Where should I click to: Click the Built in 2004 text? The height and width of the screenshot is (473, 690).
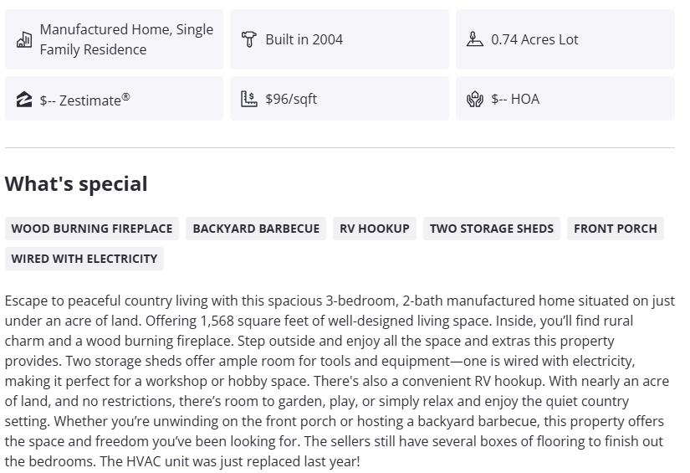(304, 39)
